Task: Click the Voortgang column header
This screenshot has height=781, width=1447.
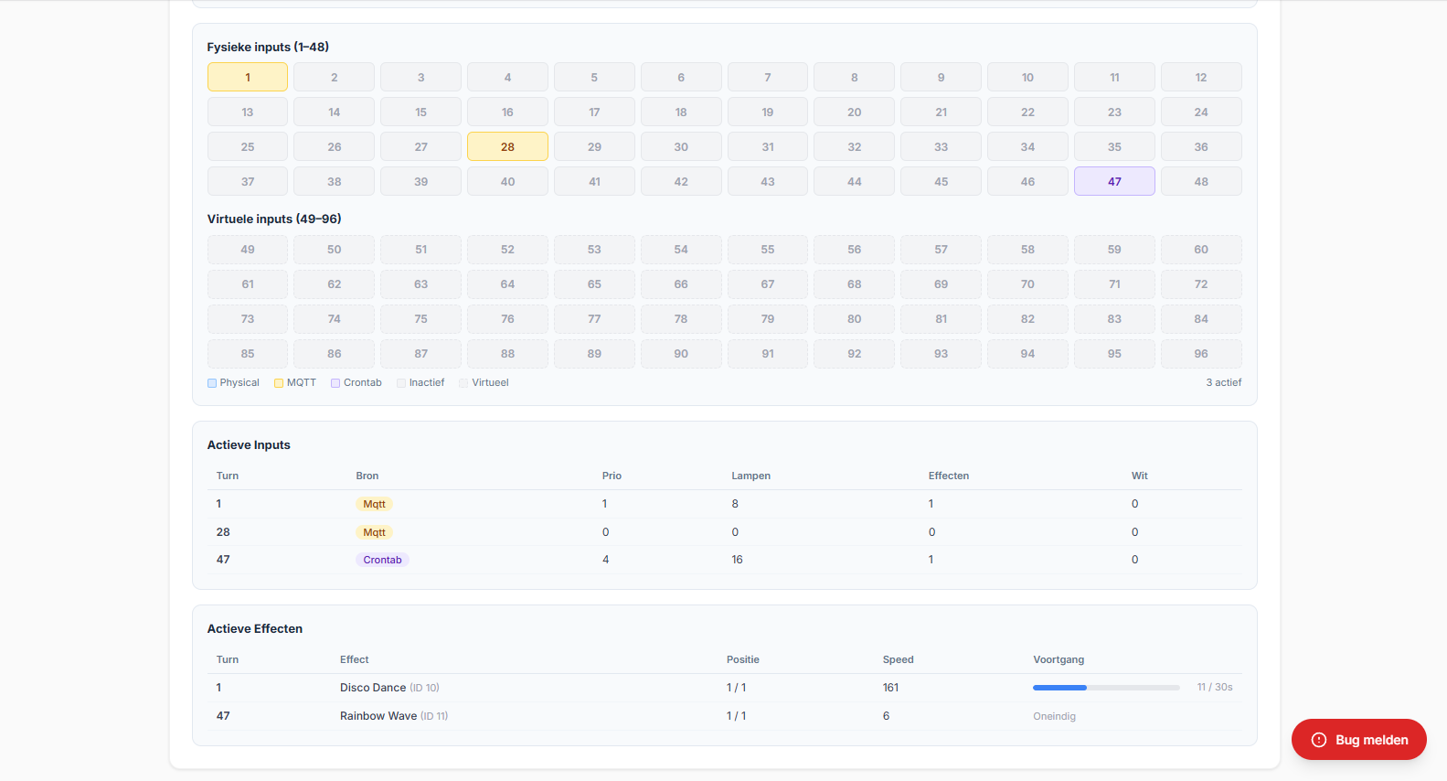Action: pos(1058,659)
